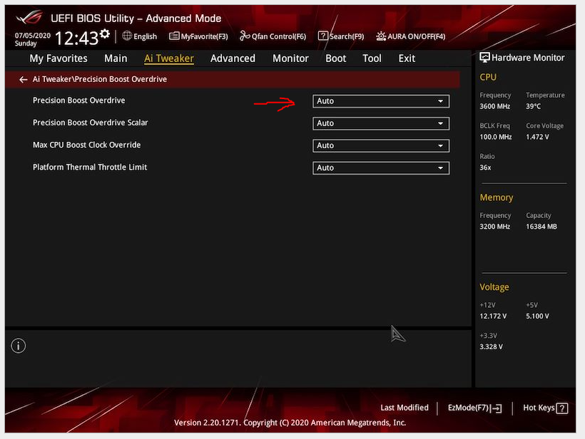The width and height of the screenshot is (585, 439).
Task: Click the clock time 12:43
Action: pyautogui.click(x=76, y=38)
